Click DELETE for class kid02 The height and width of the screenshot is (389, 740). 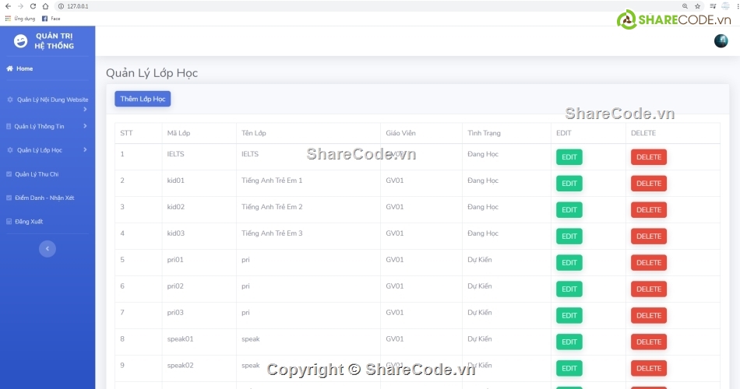pos(648,210)
